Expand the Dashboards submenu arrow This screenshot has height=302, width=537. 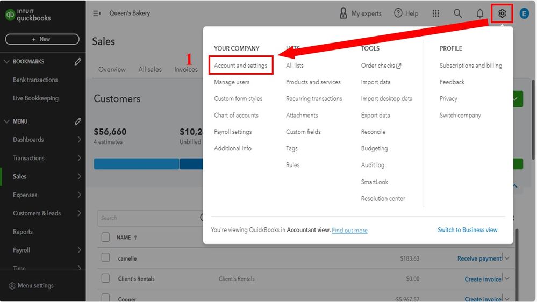coord(79,139)
